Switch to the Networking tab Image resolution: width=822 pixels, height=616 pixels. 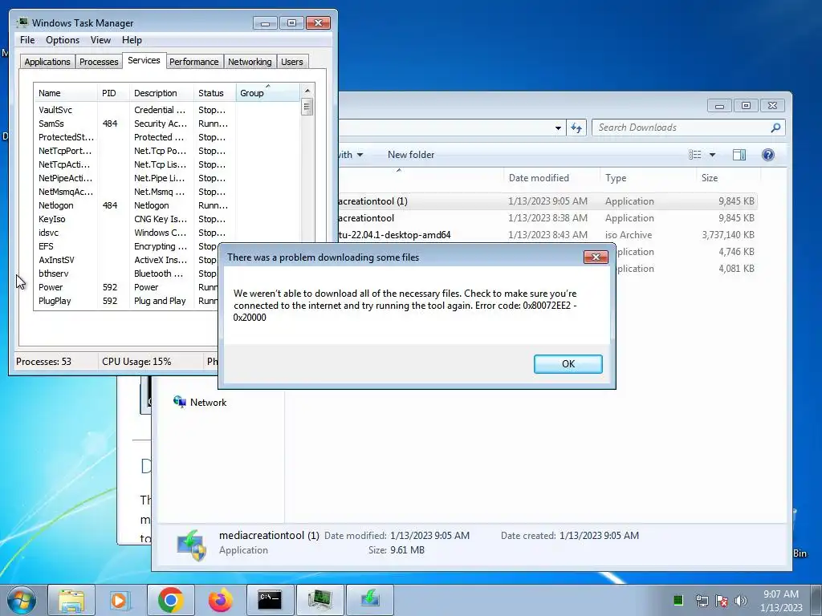click(x=250, y=62)
